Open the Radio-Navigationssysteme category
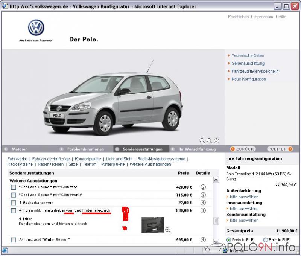This screenshot has width=301, height=256. coord(161,159)
